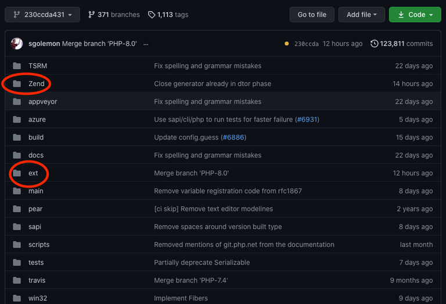Click the download icon on Code button
Screen dimensions: 446x304
click(400, 15)
